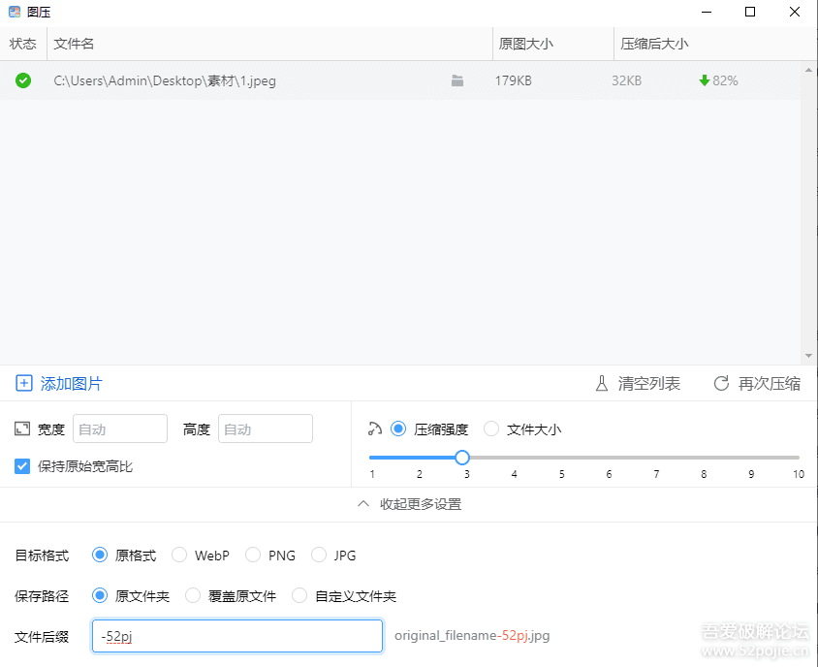Click the compression curve icon beside 压缩强度

[375, 429]
